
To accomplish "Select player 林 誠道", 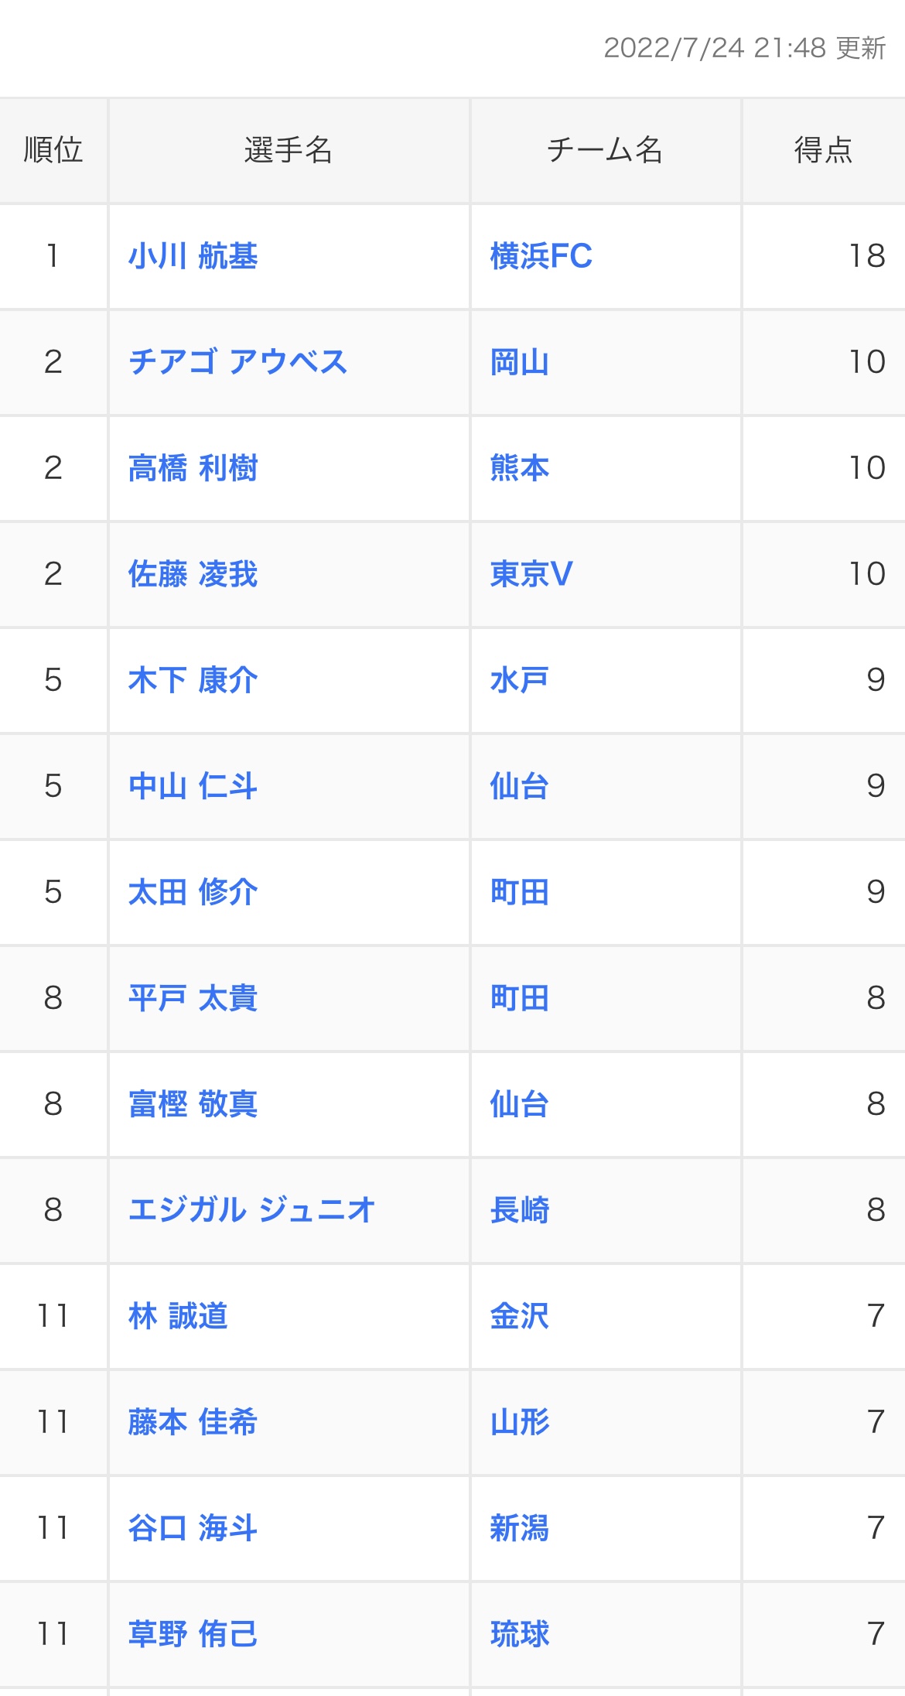I will [x=178, y=1316].
